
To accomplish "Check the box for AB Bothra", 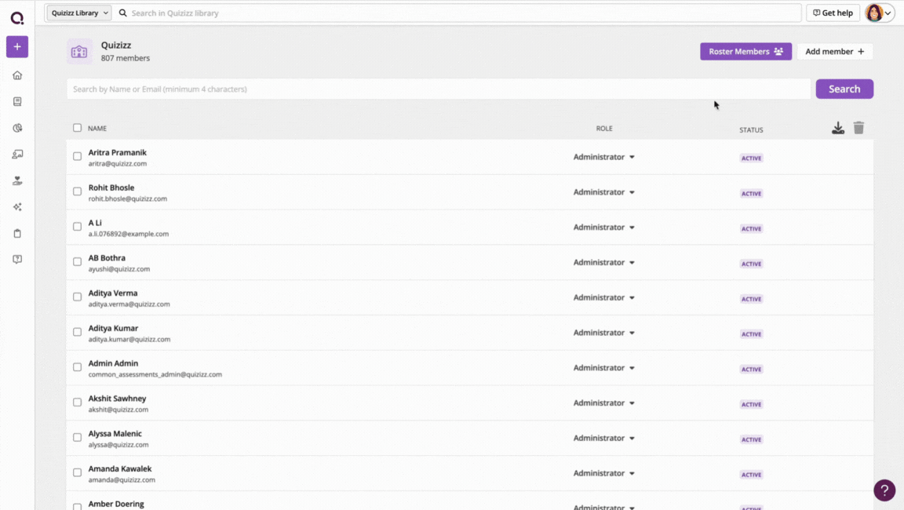I will 77,261.
